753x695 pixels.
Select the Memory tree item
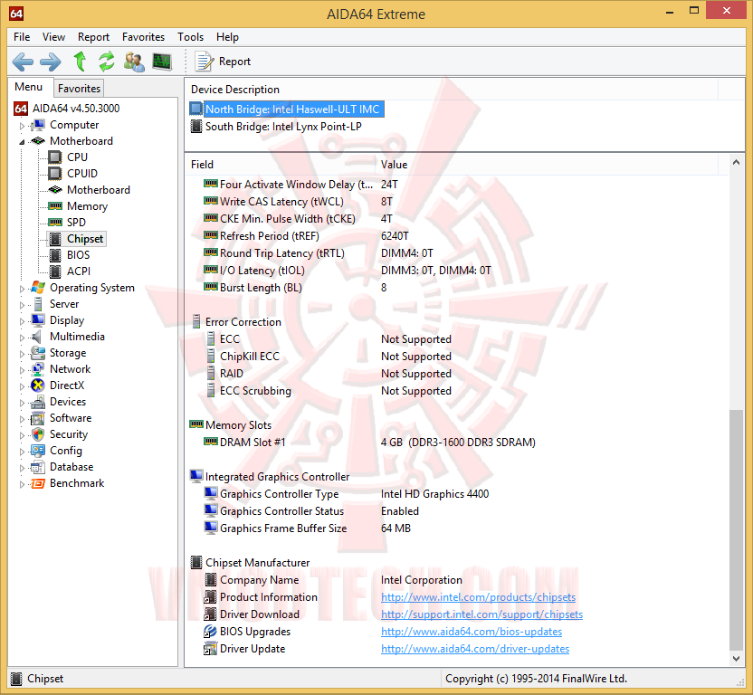88,206
